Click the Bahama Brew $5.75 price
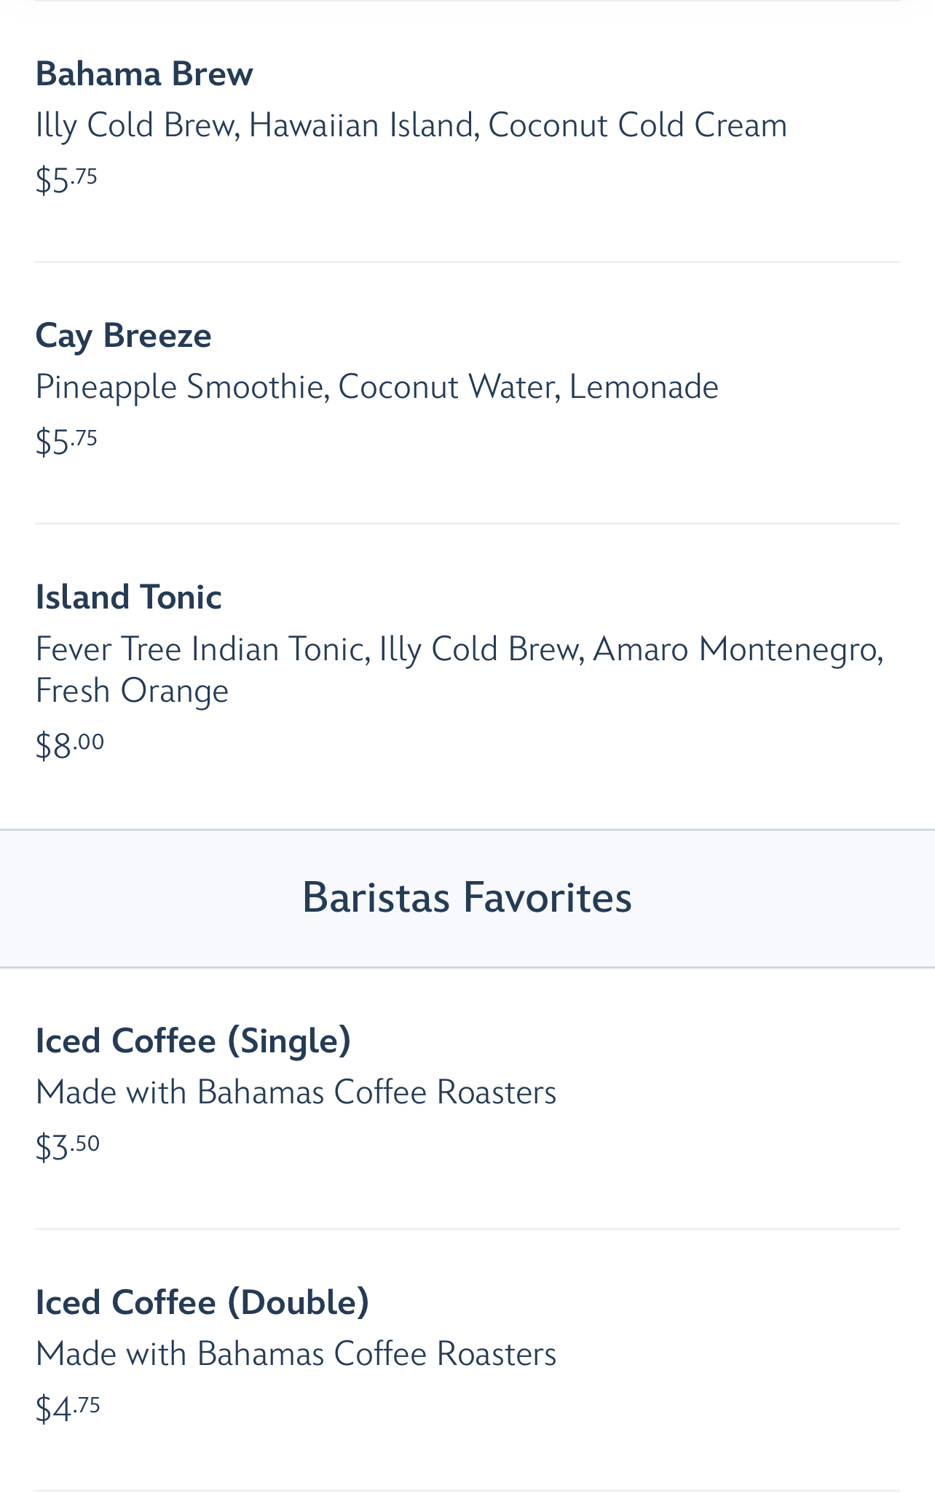The image size is (935, 1494). tap(66, 179)
